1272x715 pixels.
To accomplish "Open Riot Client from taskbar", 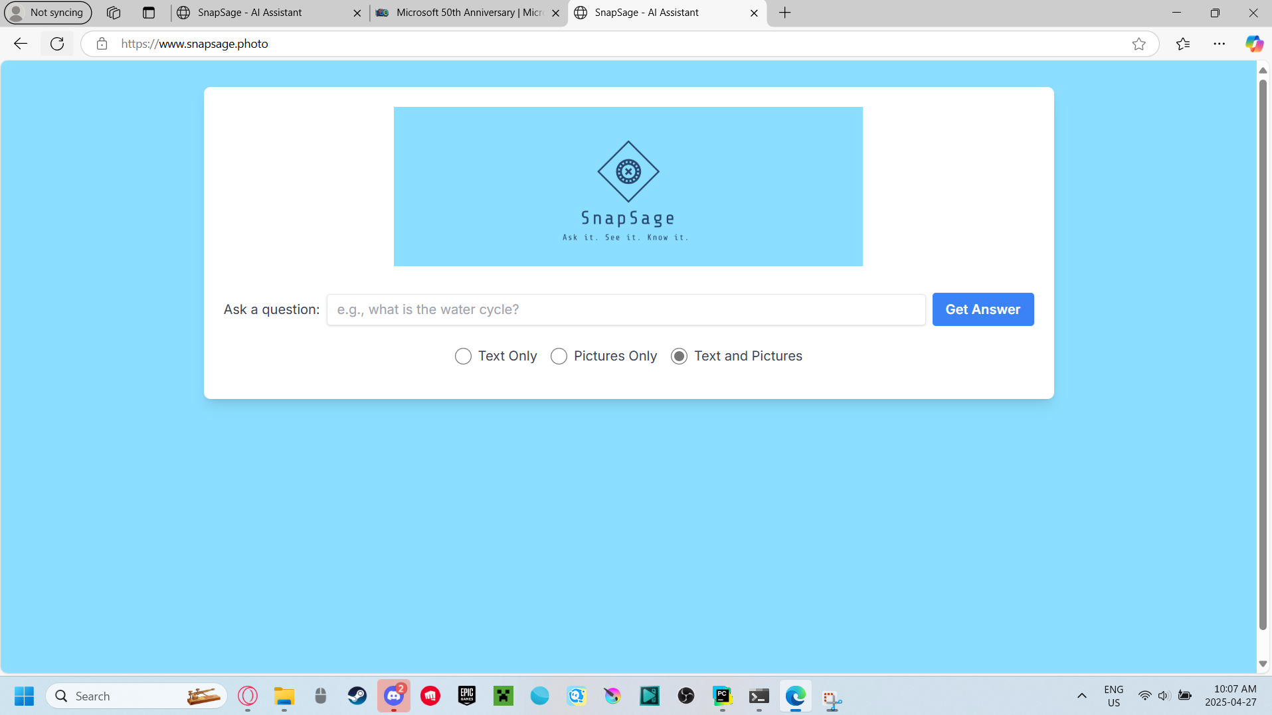I will click(x=430, y=696).
